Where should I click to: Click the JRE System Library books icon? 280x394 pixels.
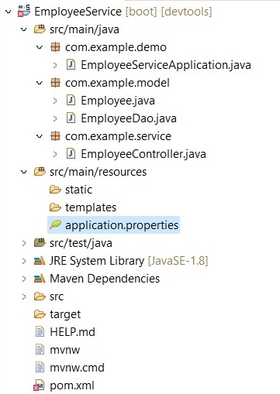click(40, 261)
